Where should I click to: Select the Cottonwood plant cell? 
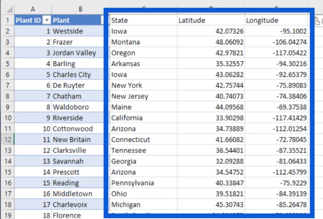(78, 128)
